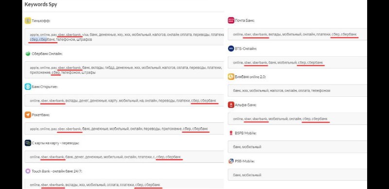This screenshot has height=189, width=389.
Task: Select the Бинбанк online 2.0 title
Action: [x=250, y=77]
